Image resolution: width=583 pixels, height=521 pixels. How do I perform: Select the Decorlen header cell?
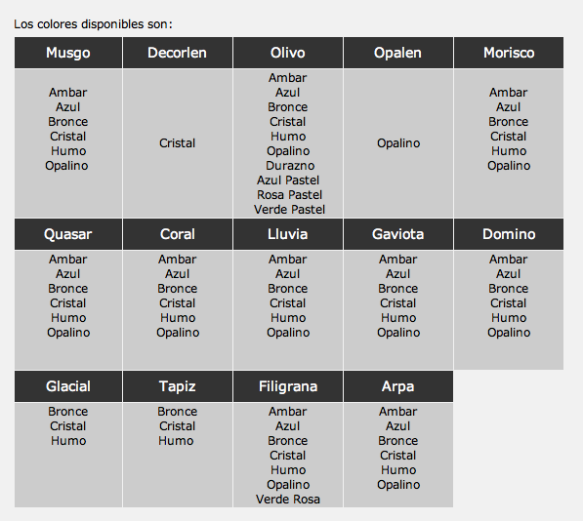tap(178, 53)
